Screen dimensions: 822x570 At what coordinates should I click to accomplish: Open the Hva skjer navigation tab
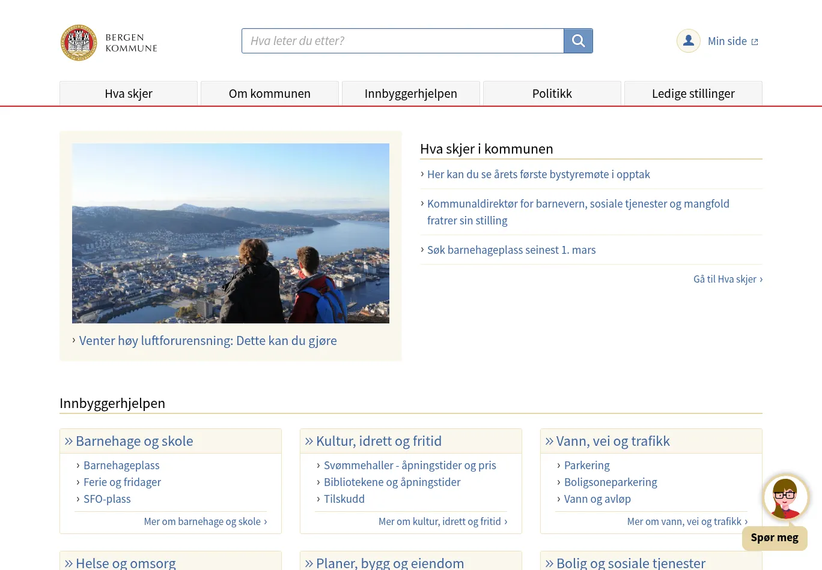pyautogui.click(x=129, y=94)
